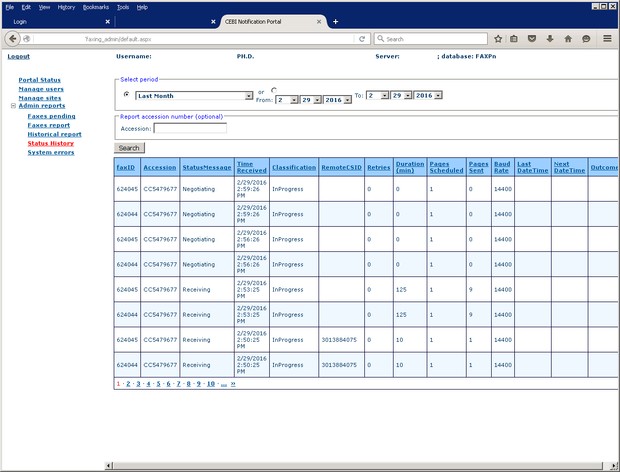This screenshot has height=472, width=620.
Task: Bookmark this page with the star icon
Action: [498, 39]
